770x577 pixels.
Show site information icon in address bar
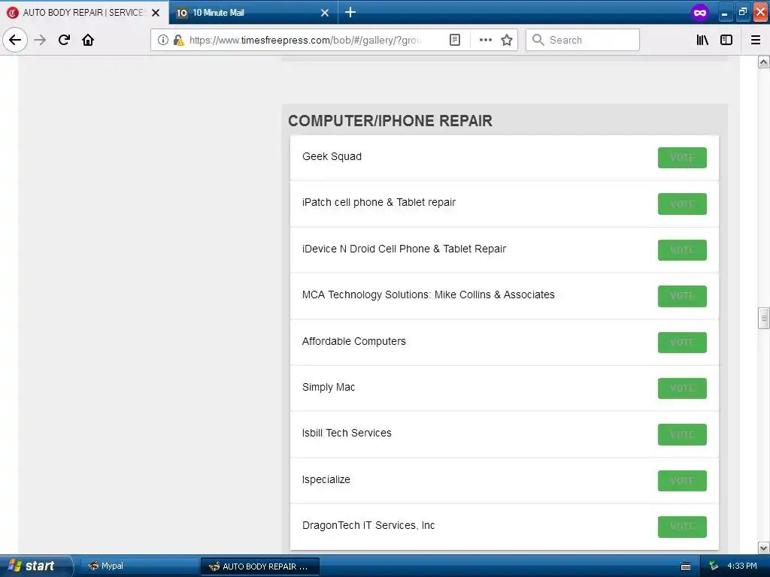pyautogui.click(x=163, y=40)
